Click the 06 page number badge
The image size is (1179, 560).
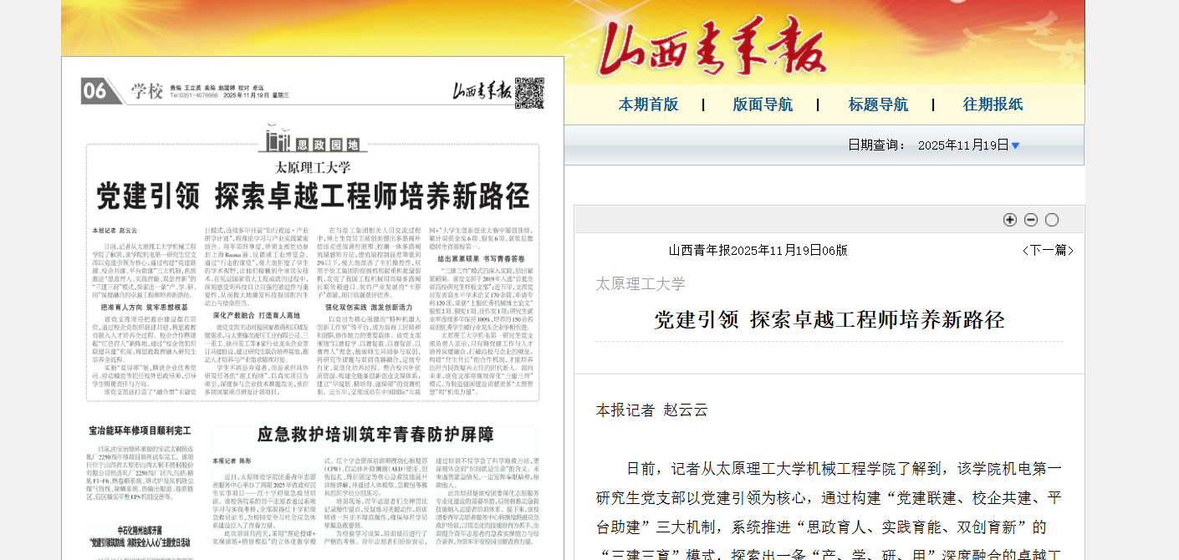pyautogui.click(x=94, y=91)
